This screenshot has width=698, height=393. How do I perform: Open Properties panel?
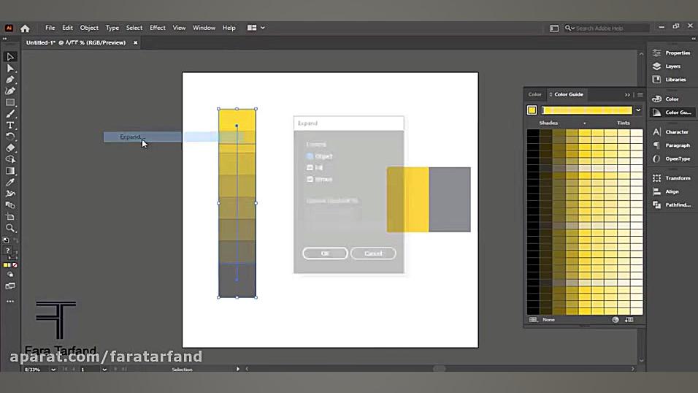671,53
